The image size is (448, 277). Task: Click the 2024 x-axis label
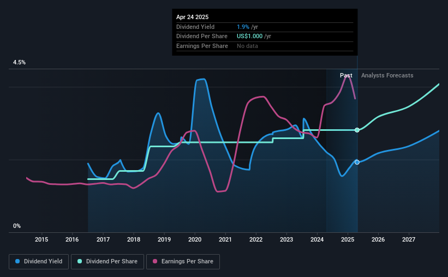tap(317, 239)
